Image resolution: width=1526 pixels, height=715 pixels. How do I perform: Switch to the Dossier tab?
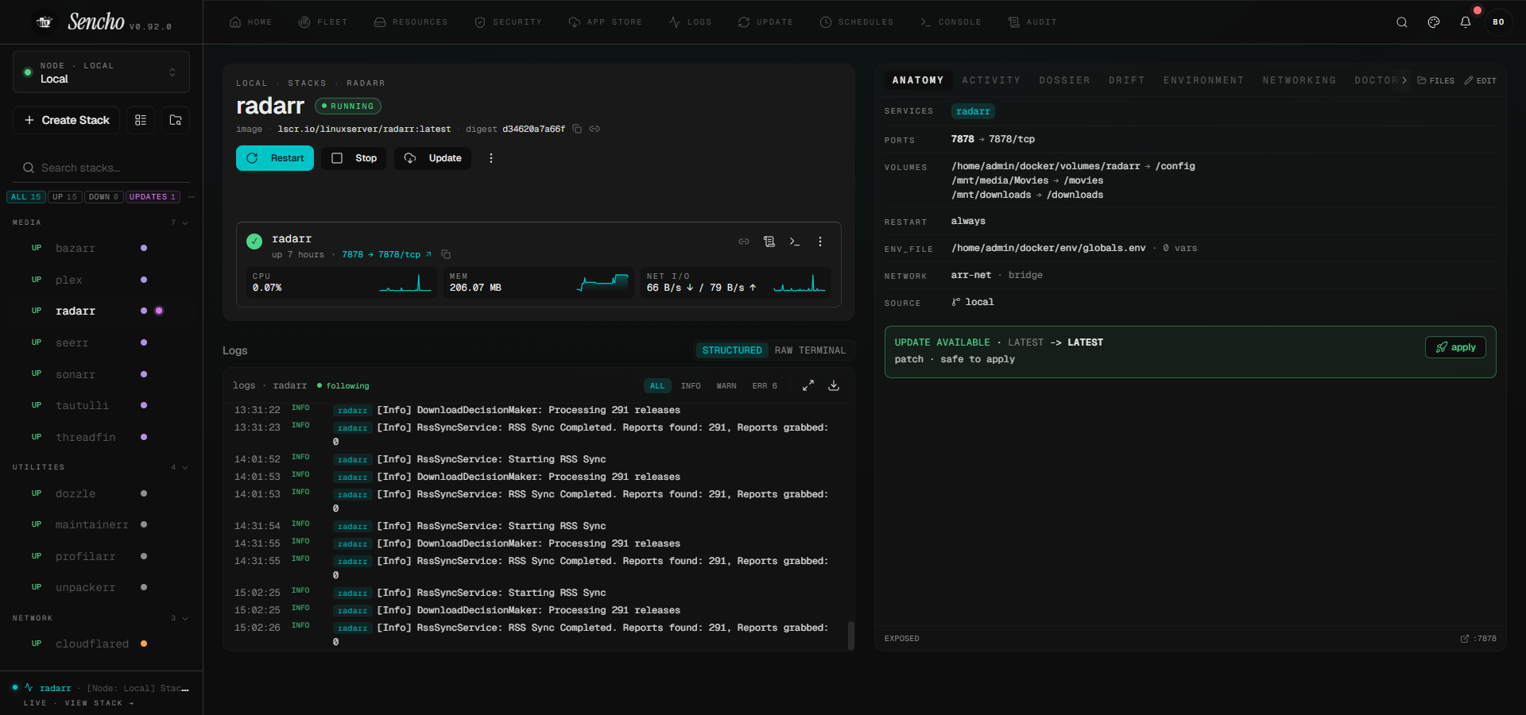1064,80
